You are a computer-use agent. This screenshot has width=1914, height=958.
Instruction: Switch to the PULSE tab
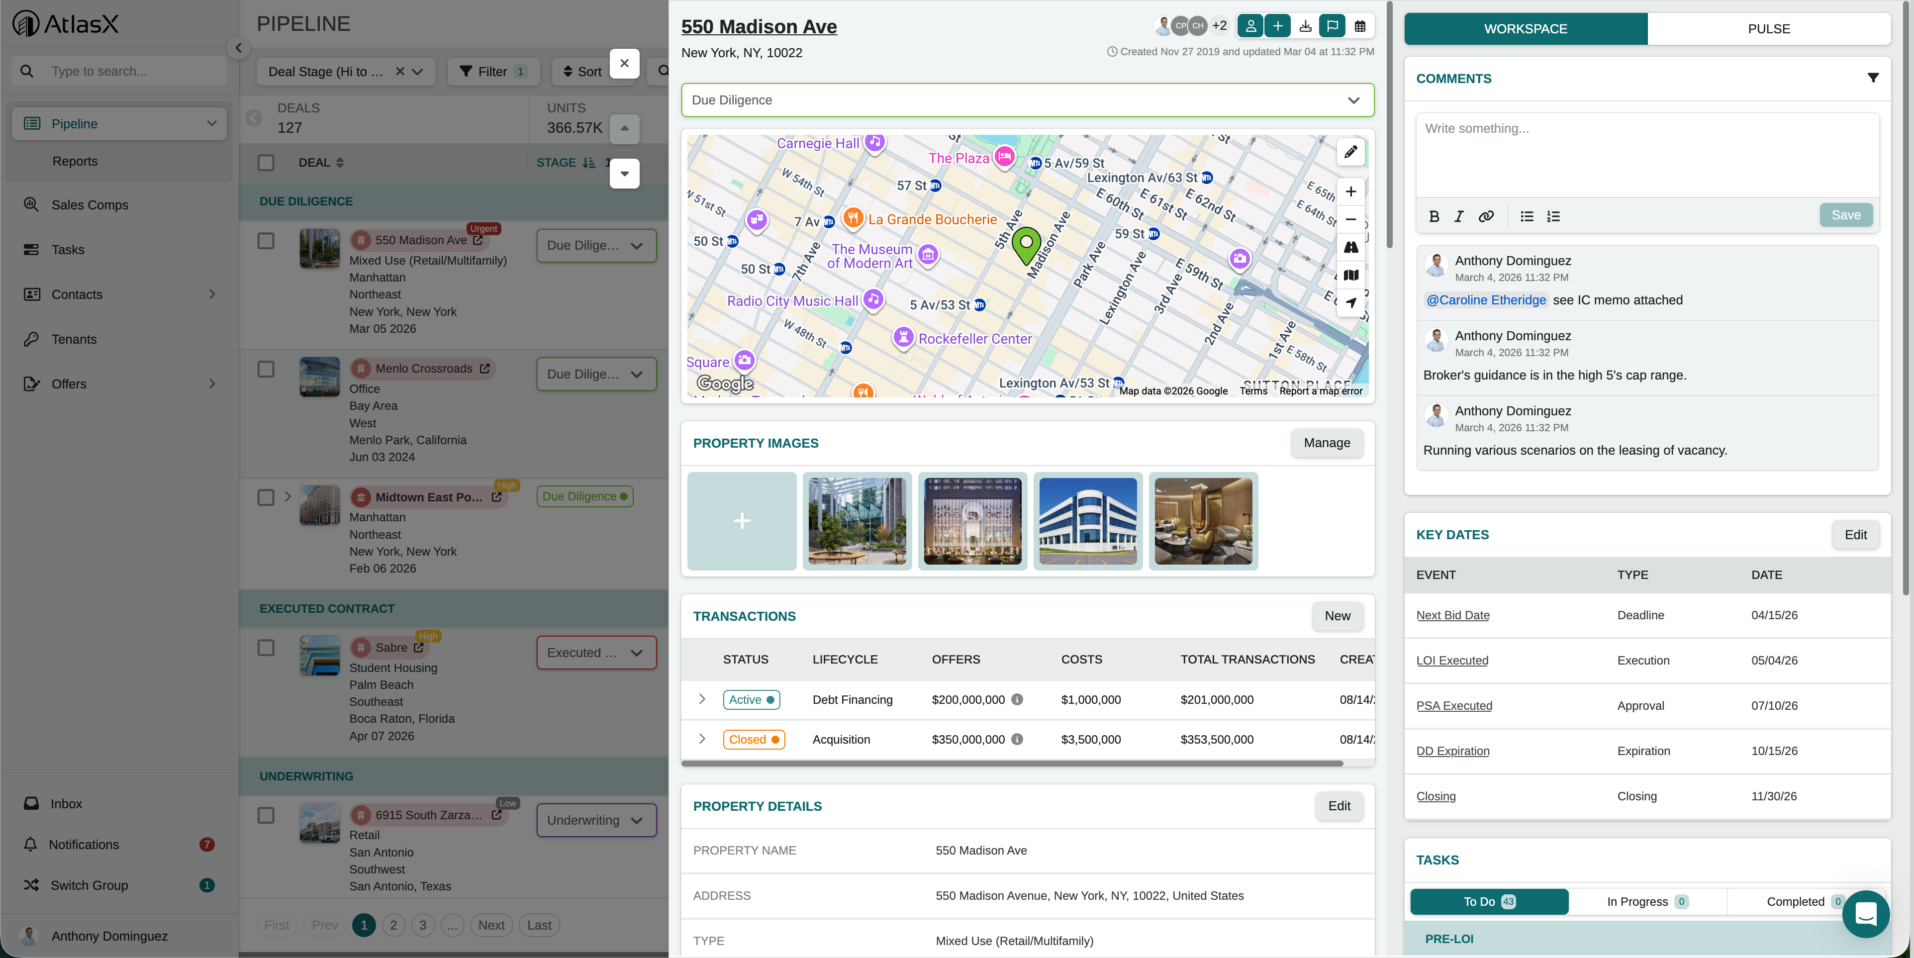[x=1768, y=28]
